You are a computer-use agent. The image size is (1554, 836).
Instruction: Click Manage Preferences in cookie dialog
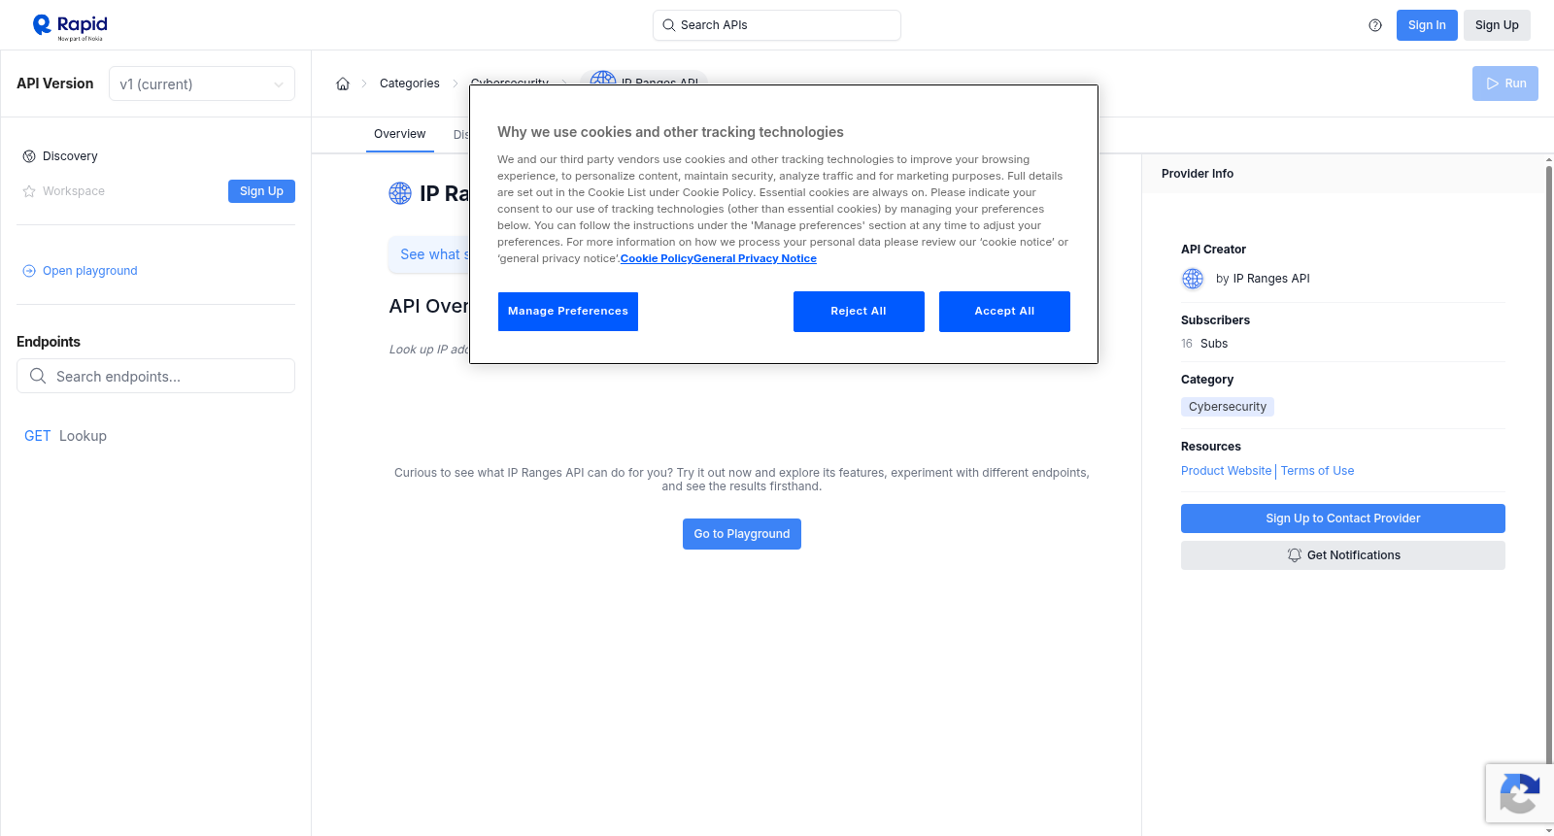tap(568, 312)
